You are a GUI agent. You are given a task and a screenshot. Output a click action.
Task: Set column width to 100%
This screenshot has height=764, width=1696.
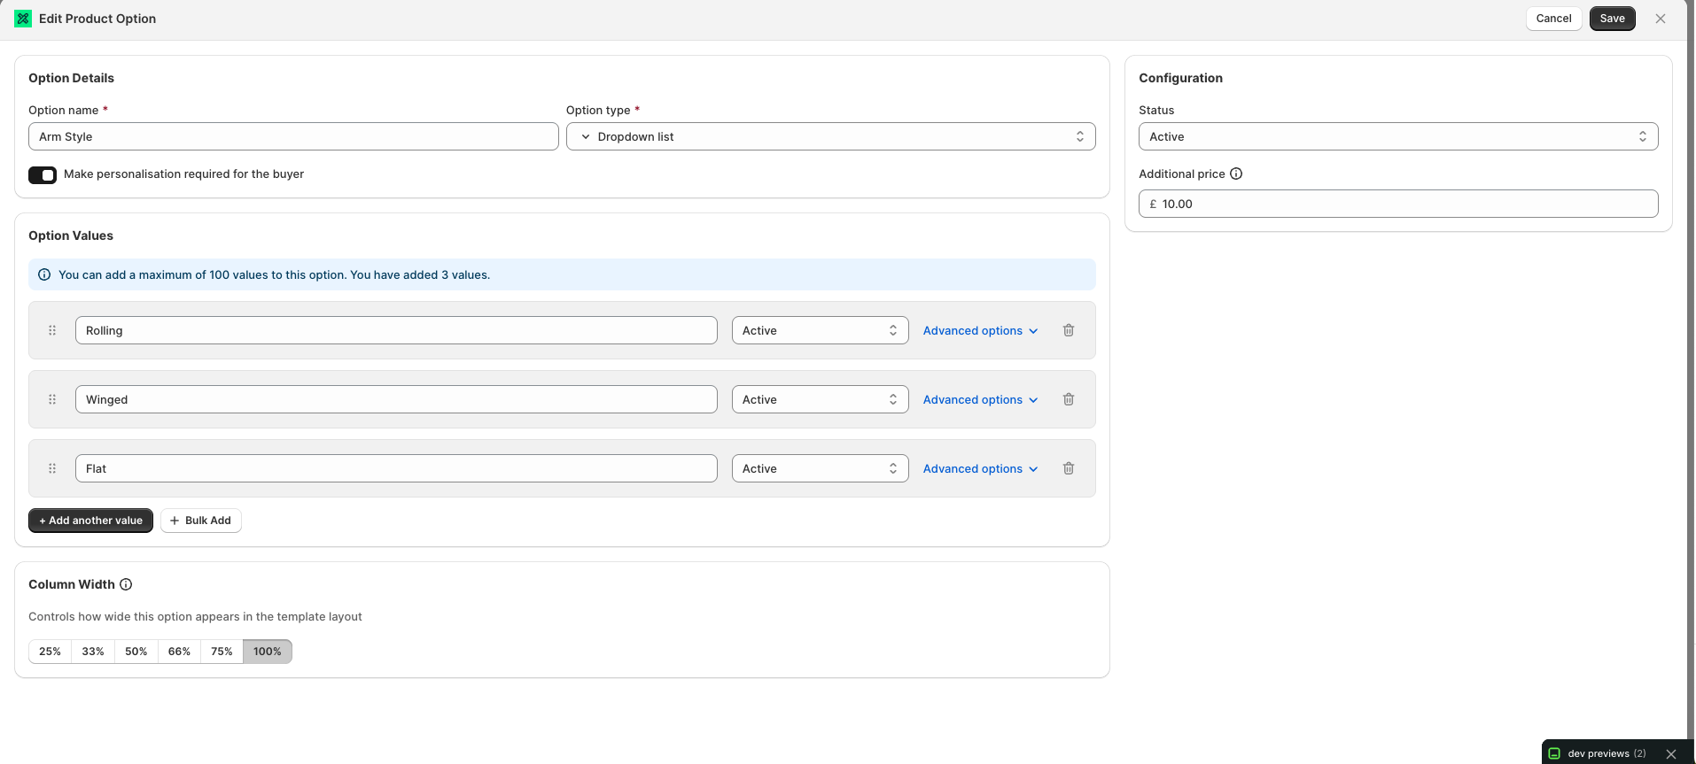pos(268,652)
